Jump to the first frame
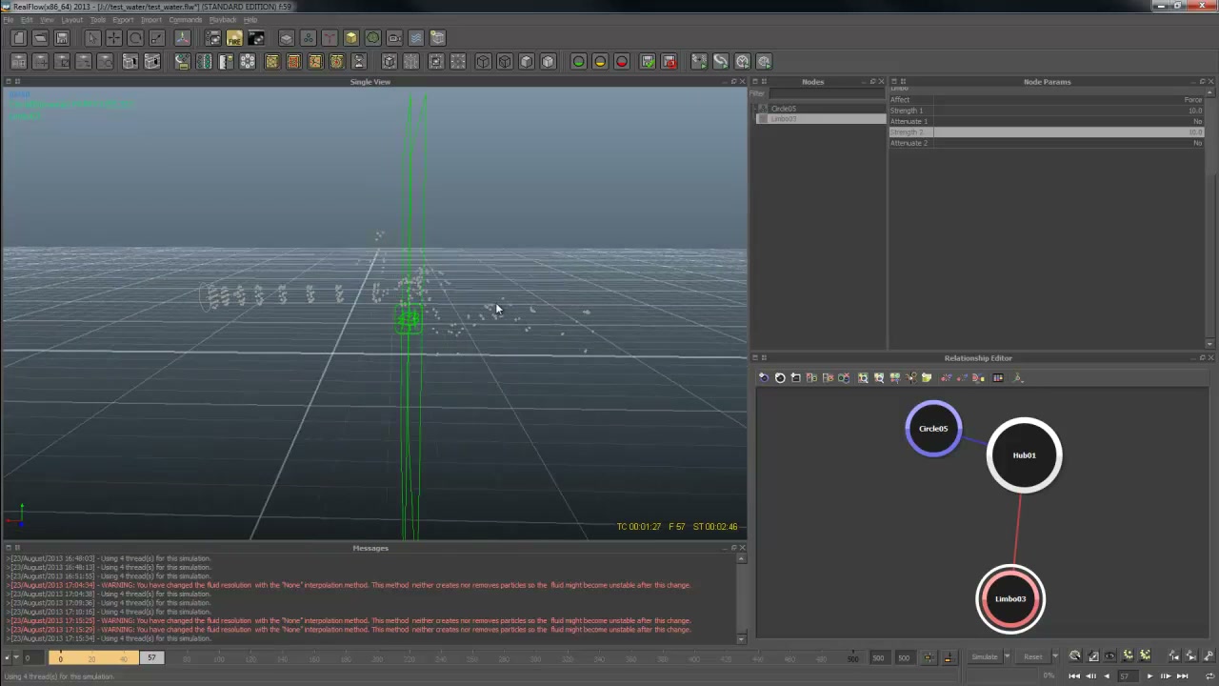 1074,676
